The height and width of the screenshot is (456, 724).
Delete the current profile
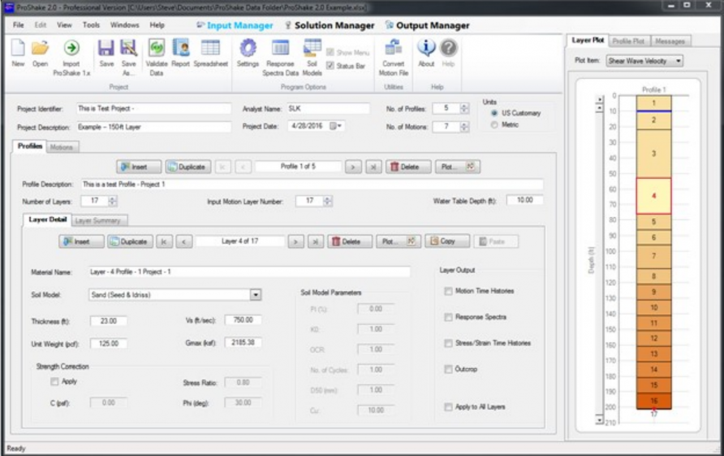pyautogui.click(x=409, y=167)
